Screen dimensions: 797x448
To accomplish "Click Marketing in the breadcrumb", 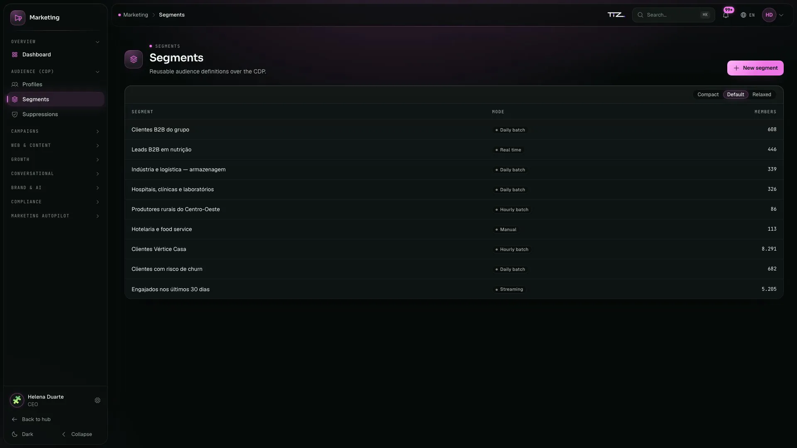I will pyautogui.click(x=135, y=15).
